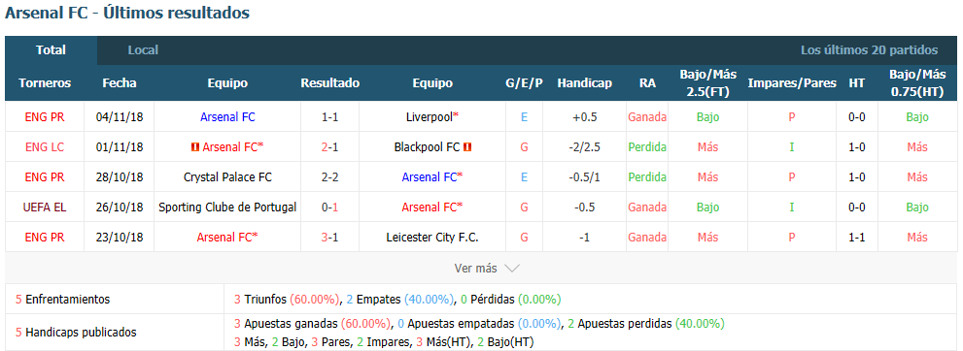Click Ver más text to show more
963x351 pixels.
[x=476, y=269]
